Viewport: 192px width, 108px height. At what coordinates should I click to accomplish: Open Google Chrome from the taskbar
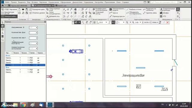[x=23, y=105]
